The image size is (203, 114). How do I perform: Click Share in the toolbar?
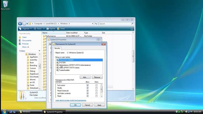[61, 29]
